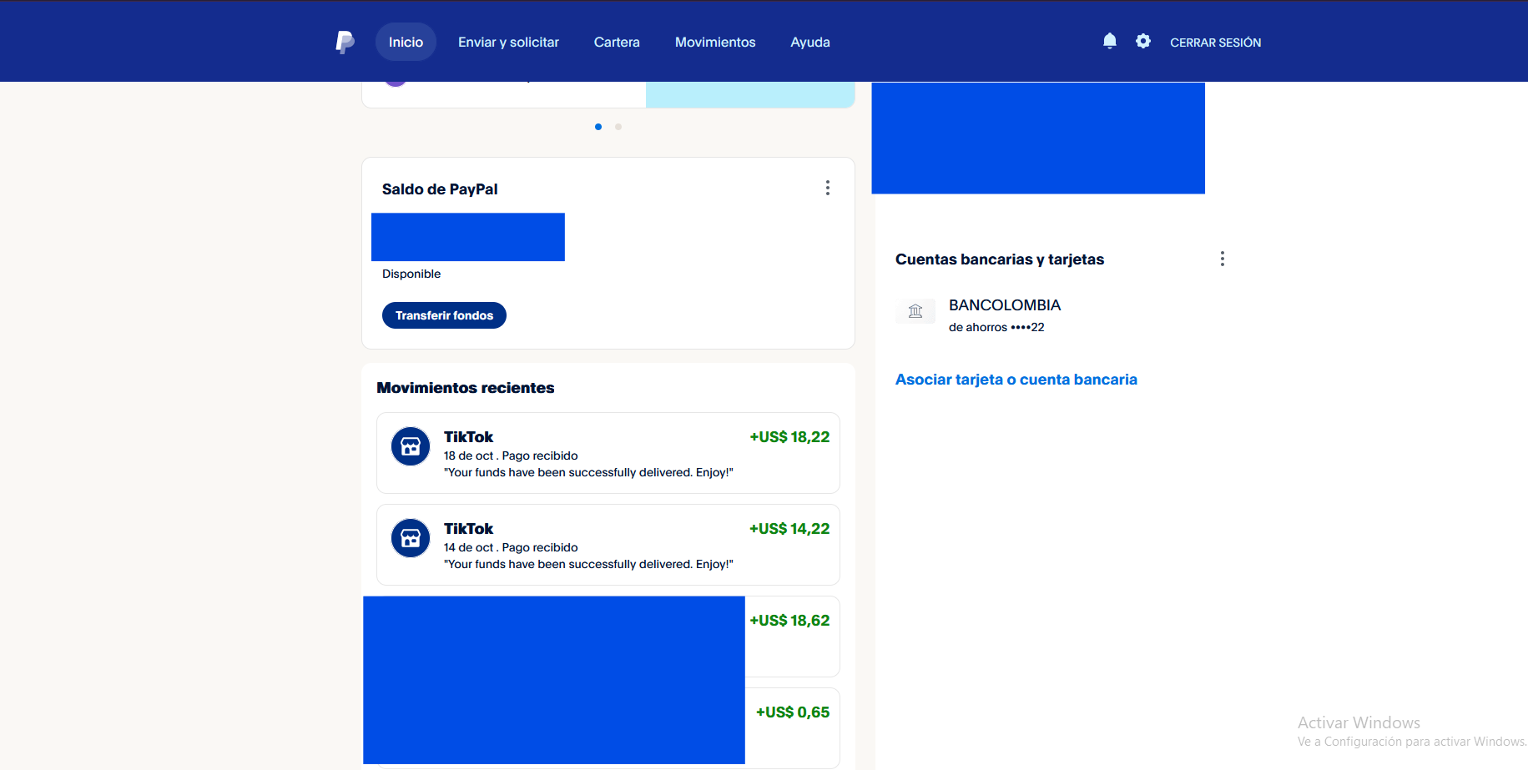Select the second carousel dot
This screenshot has height=770, width=1528.
(618, 127)
